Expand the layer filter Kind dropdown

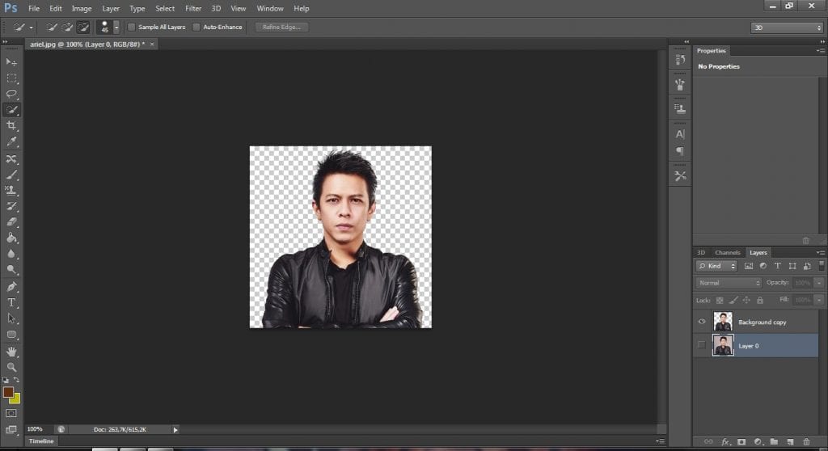coord(717,266)
